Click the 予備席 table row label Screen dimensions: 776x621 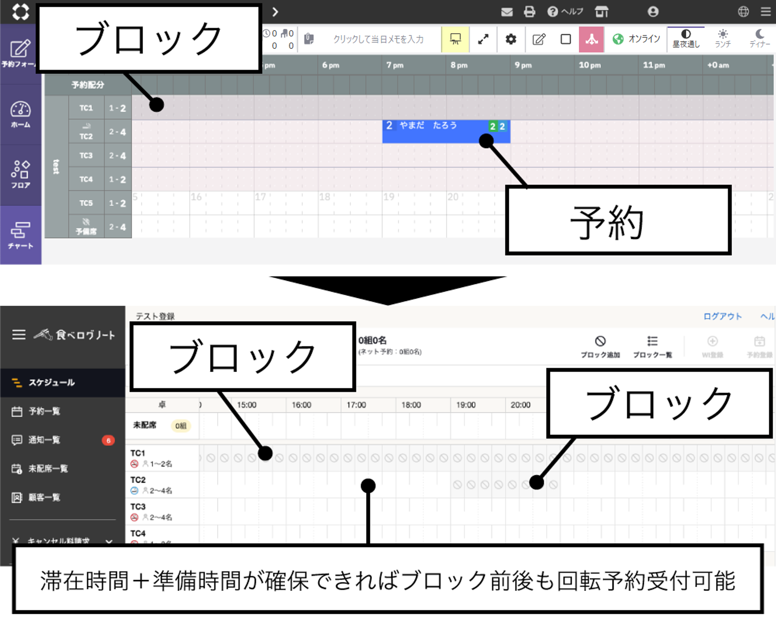(86, 227)
